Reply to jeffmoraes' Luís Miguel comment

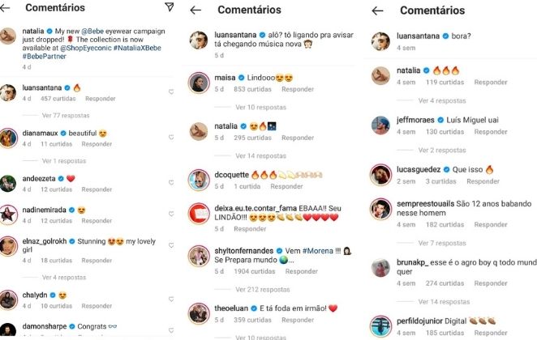(x=491, y=132)
